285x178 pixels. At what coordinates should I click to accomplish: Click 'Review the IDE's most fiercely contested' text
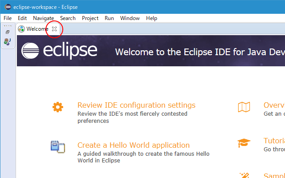pyautogui.click(x=132, y=114)
